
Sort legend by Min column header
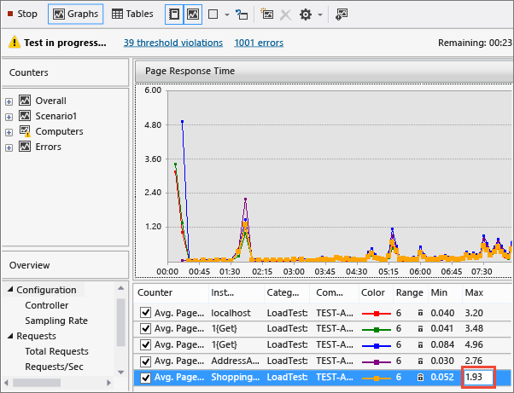(x=445, y=292)
